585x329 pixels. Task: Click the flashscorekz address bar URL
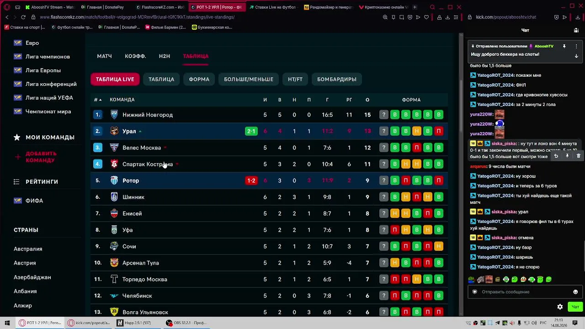[137, 17]
